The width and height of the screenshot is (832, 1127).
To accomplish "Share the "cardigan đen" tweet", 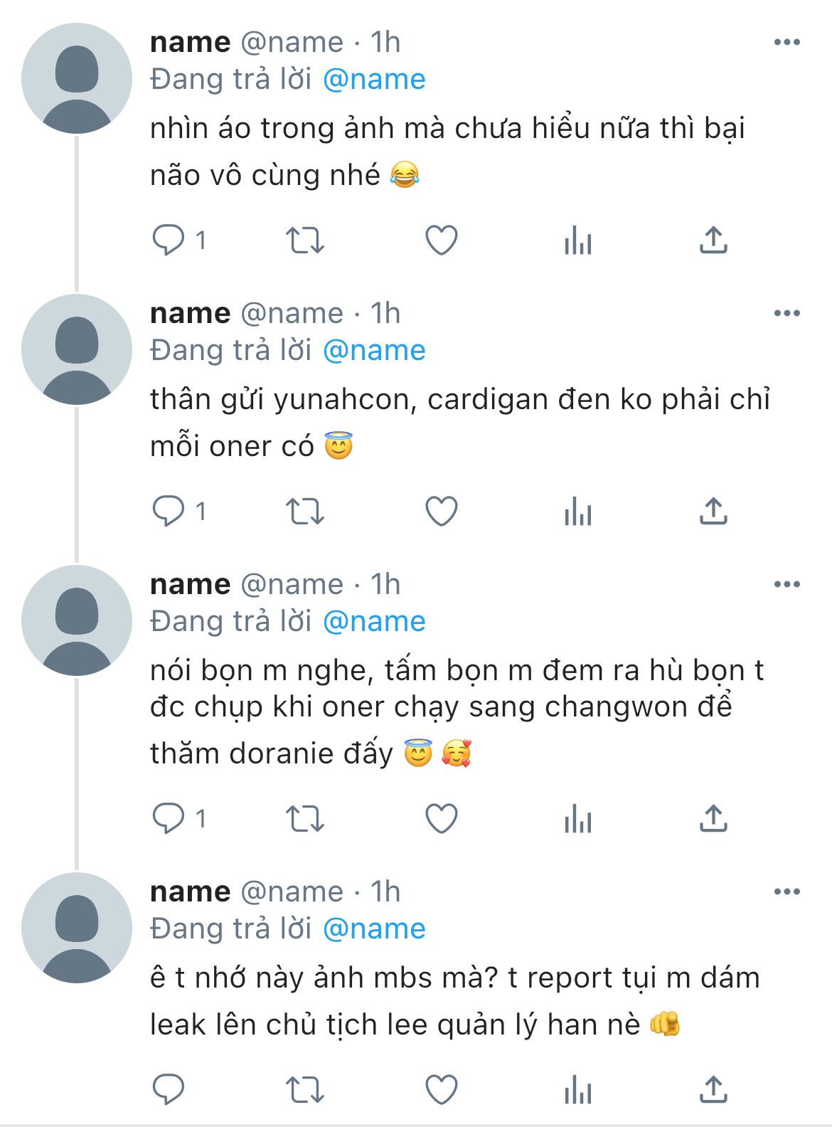I will coord(713,512).
